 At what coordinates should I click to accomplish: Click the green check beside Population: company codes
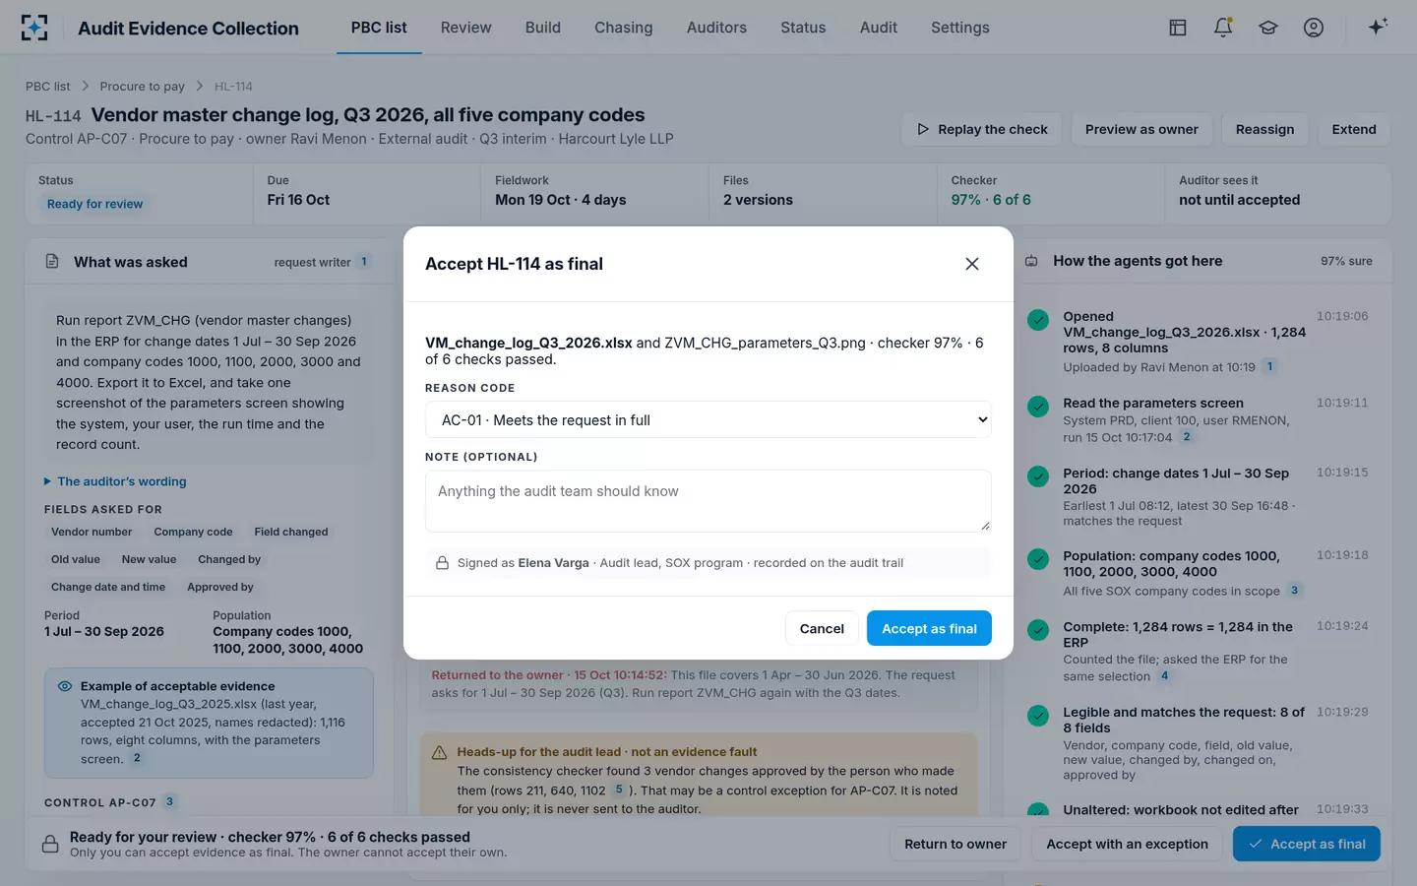[x=1038, y=559]
